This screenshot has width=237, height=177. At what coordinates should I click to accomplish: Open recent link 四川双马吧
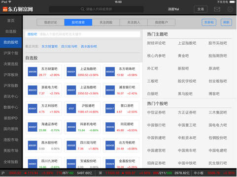coord(69,46)
